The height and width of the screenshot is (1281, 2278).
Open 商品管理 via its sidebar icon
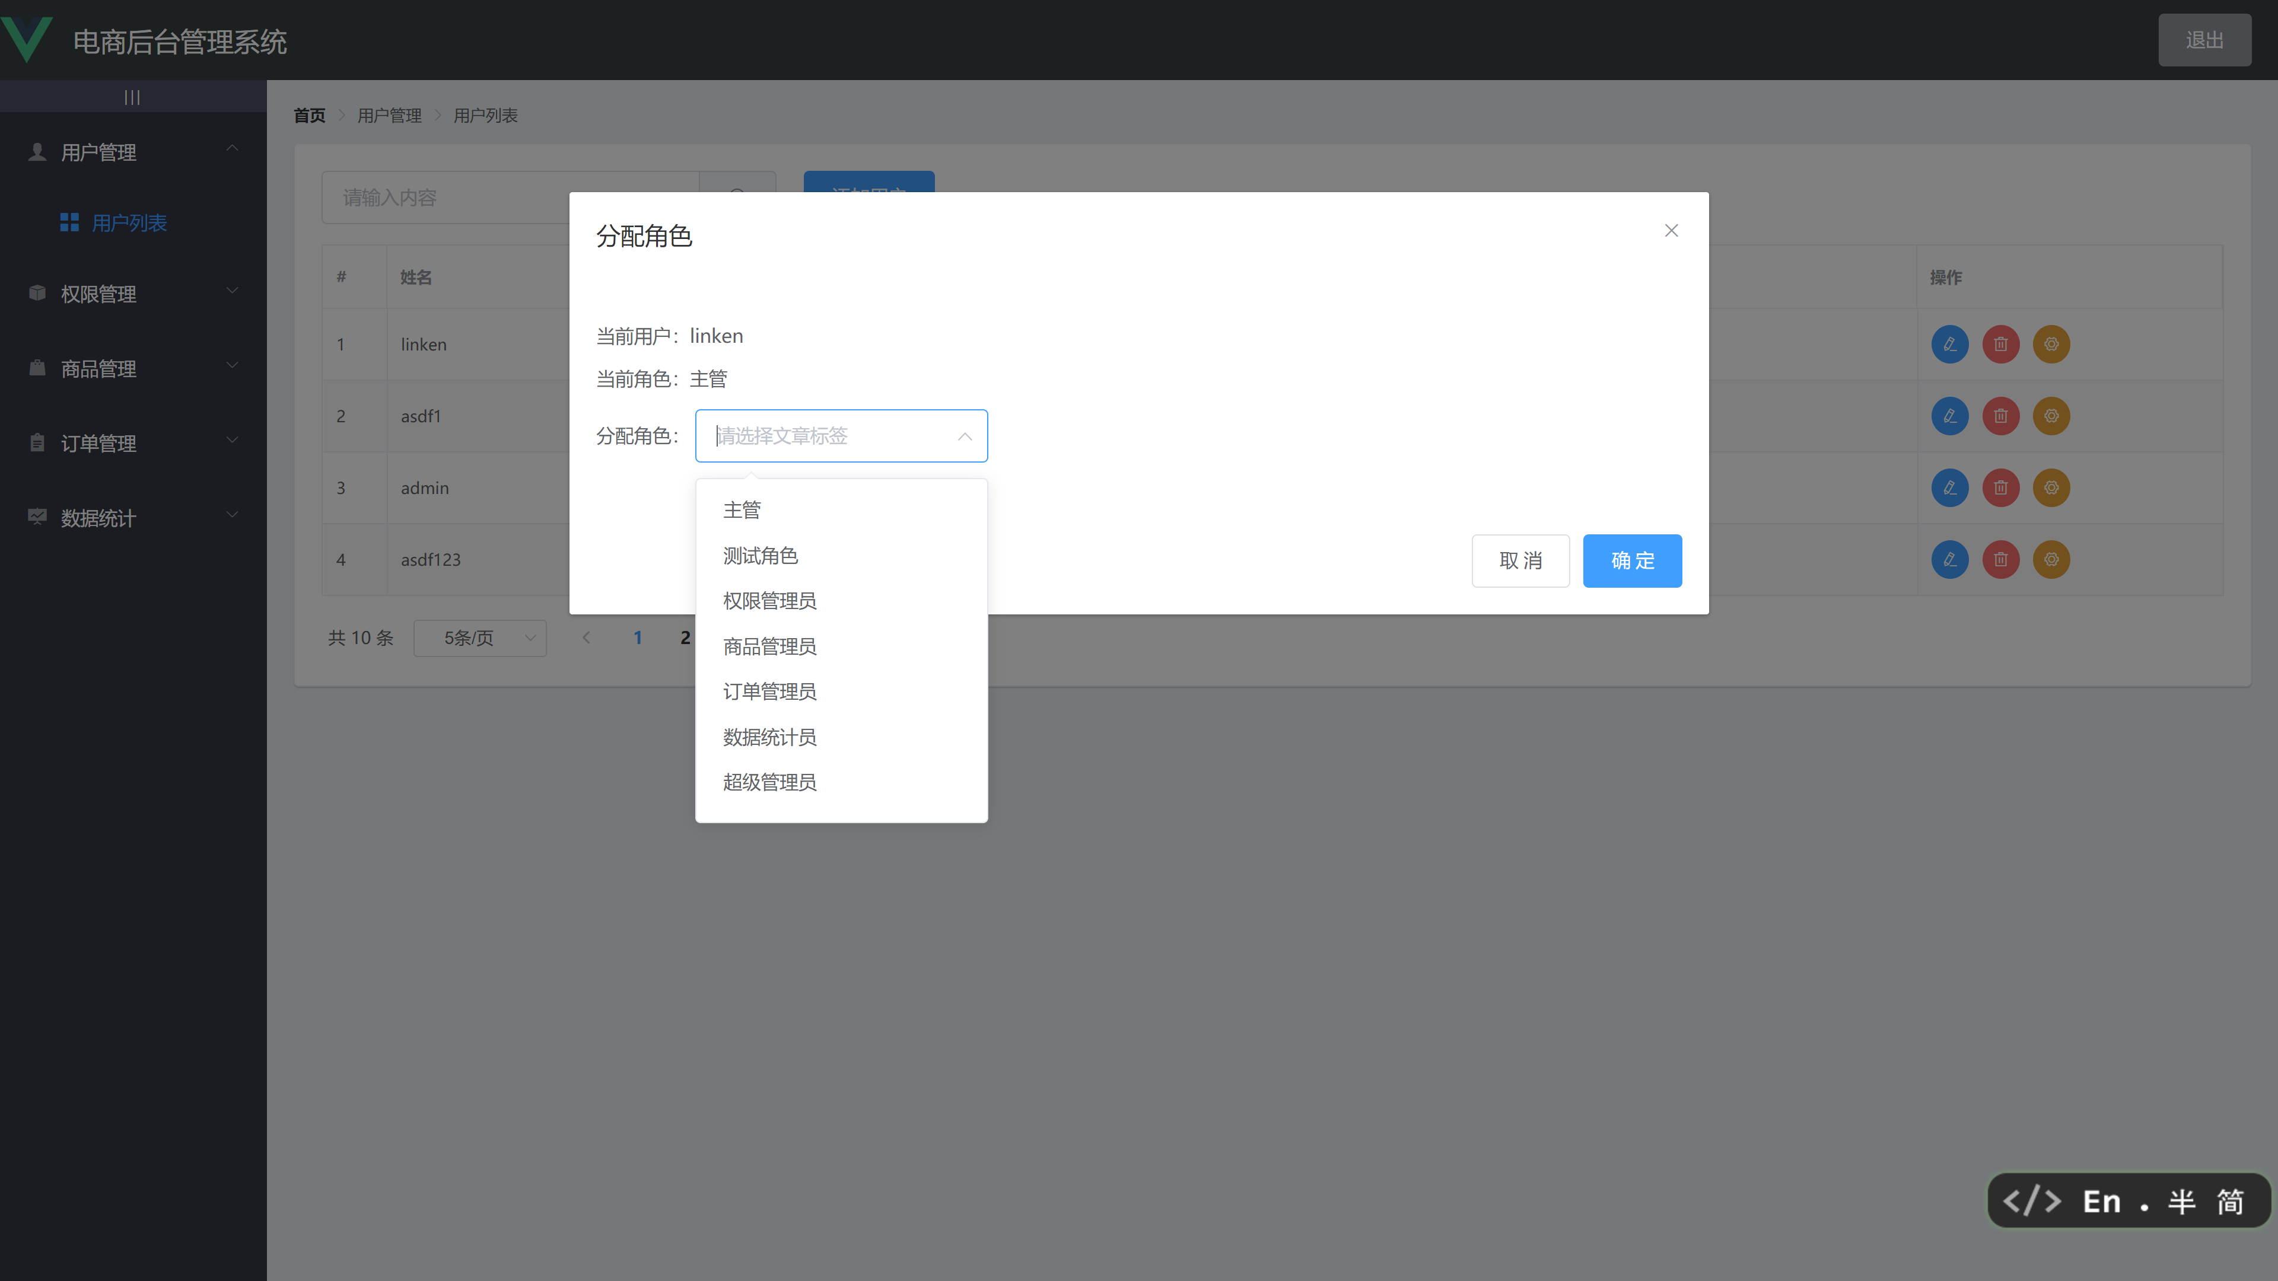tap(36, 368)
